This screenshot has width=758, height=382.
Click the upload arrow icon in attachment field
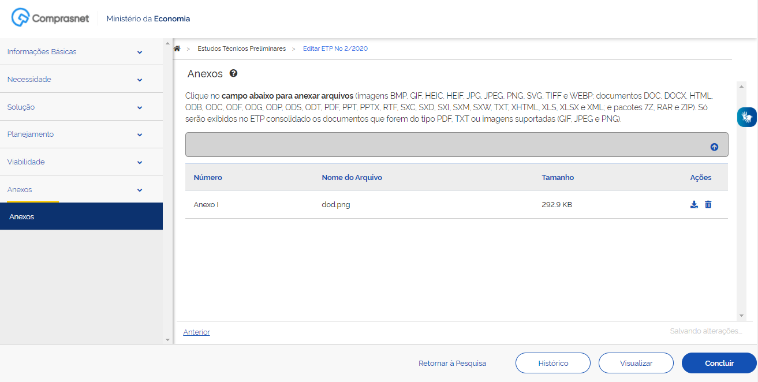click(714, 147)
